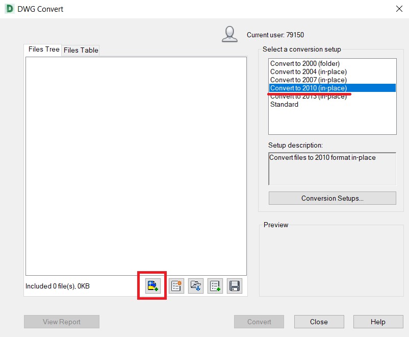Viewport: 409px width, 337px height.
Task: Select Convert to 2010 (in-place) setup
Action: (308, 88)
